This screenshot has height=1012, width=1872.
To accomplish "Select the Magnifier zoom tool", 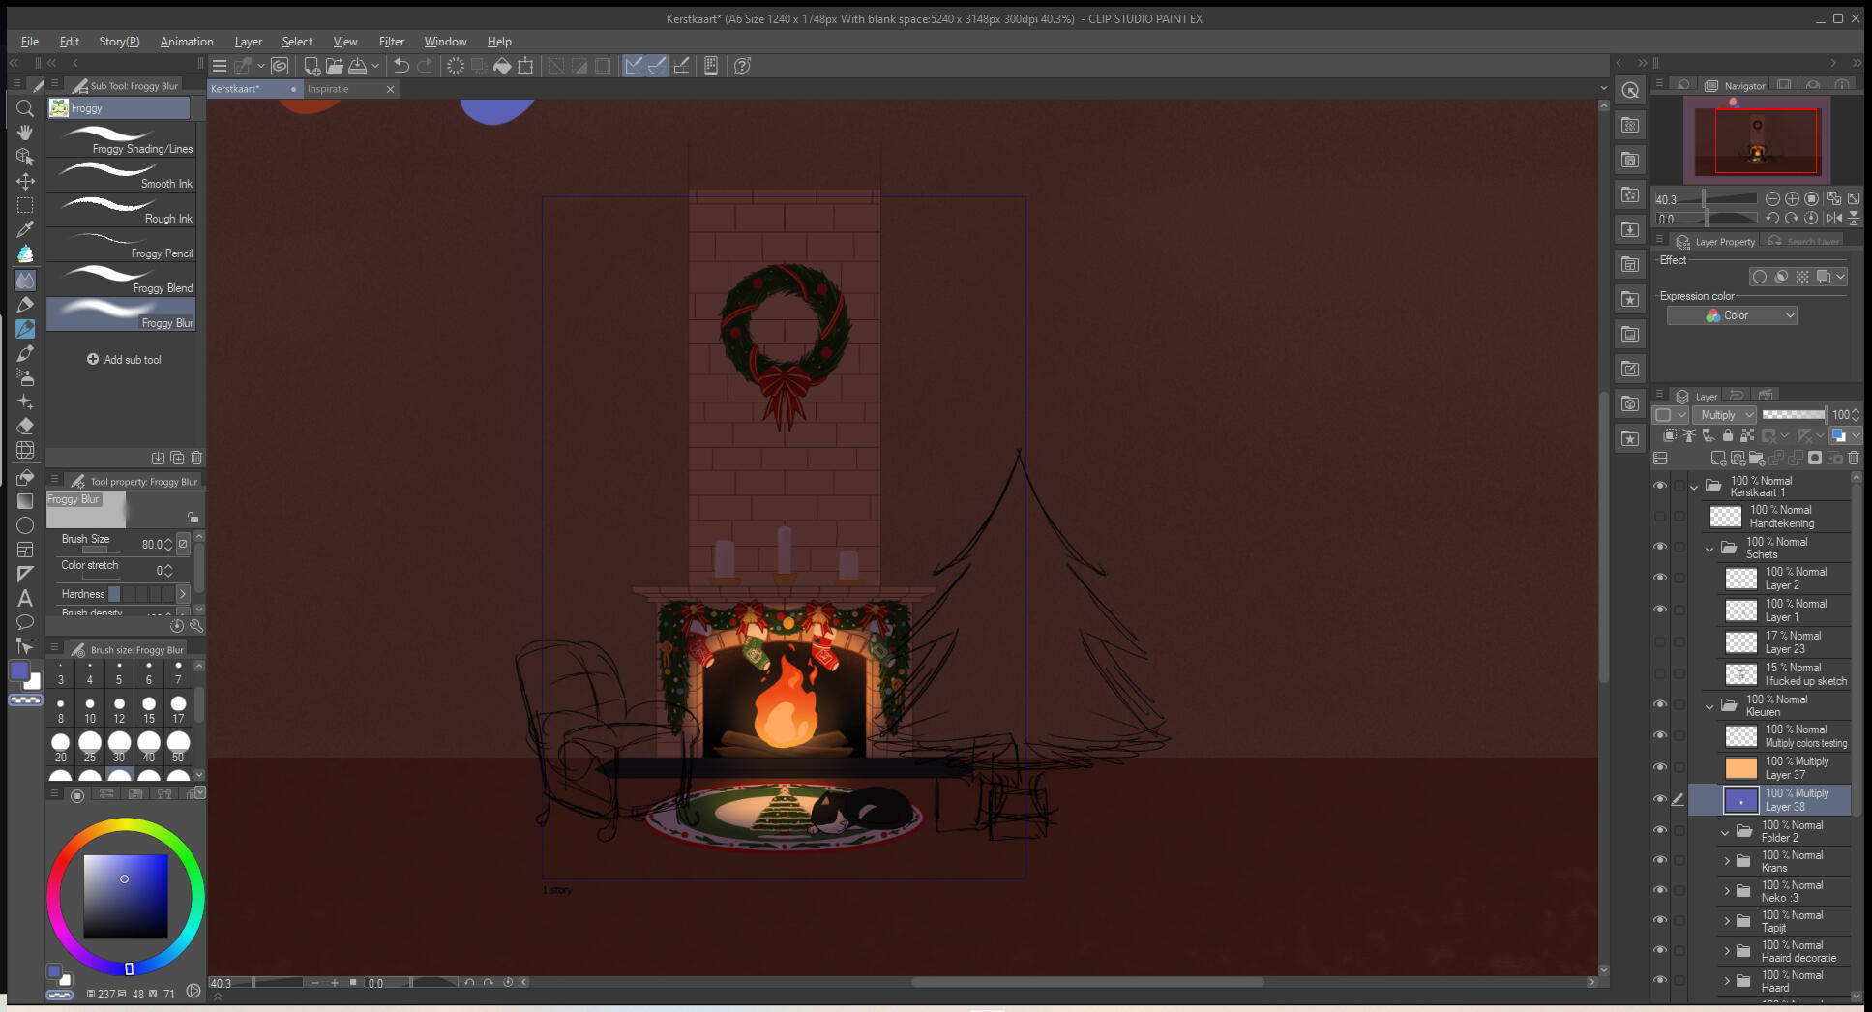I will coord(25,108).
